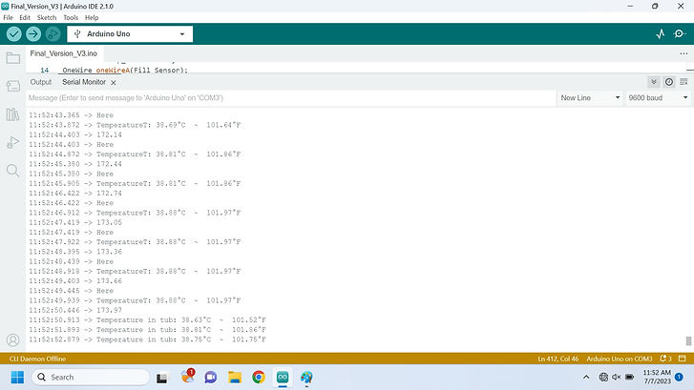
Task: Open the Debug sidebar panel icon
Action: pyautogui.click(x=12, y=142)
